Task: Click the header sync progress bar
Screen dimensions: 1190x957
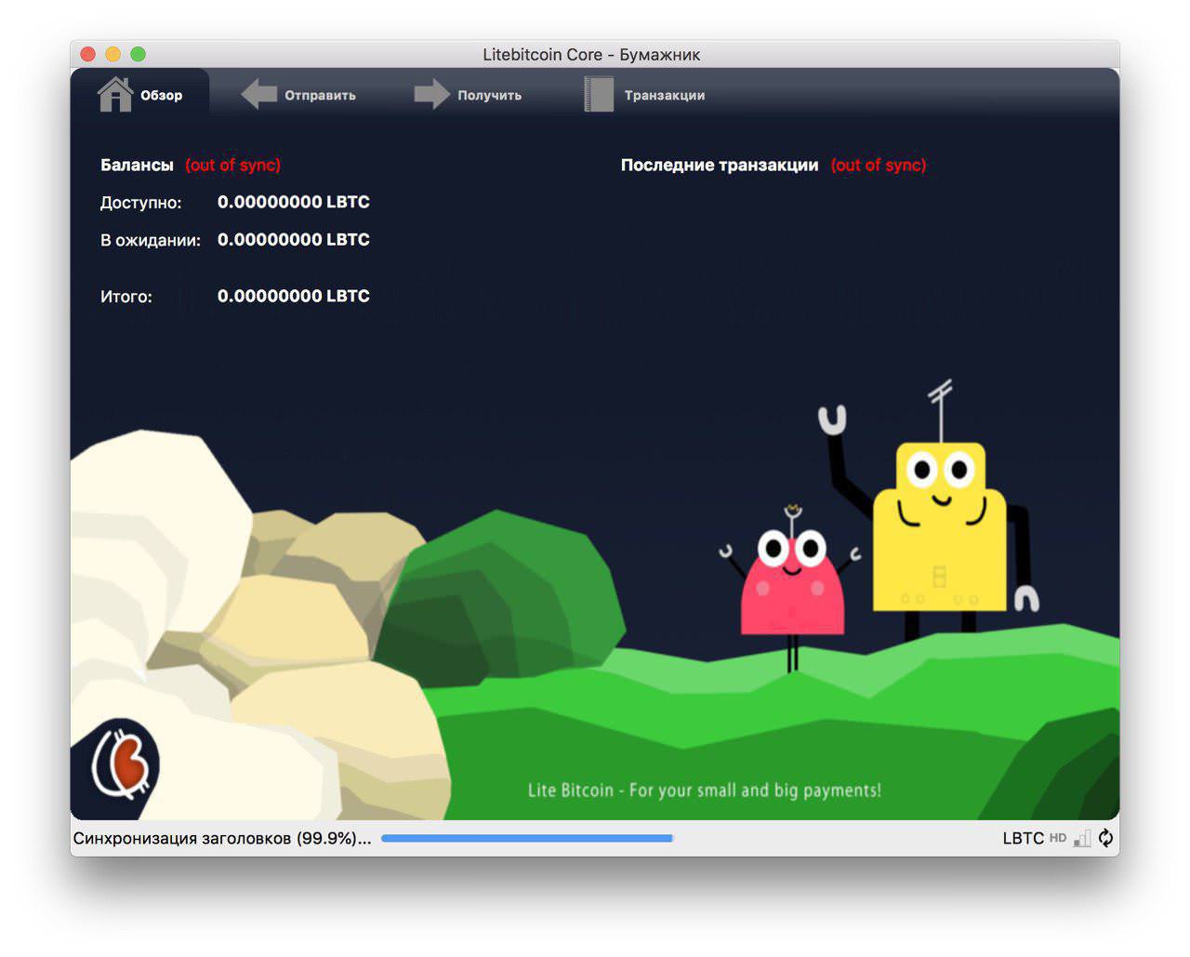Action: (527, 838)
